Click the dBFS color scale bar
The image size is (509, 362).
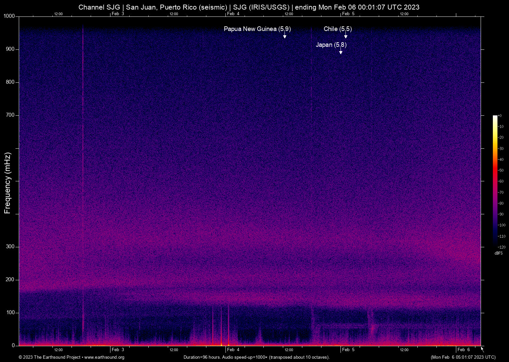pyautogui.click(x=495, y=181)
